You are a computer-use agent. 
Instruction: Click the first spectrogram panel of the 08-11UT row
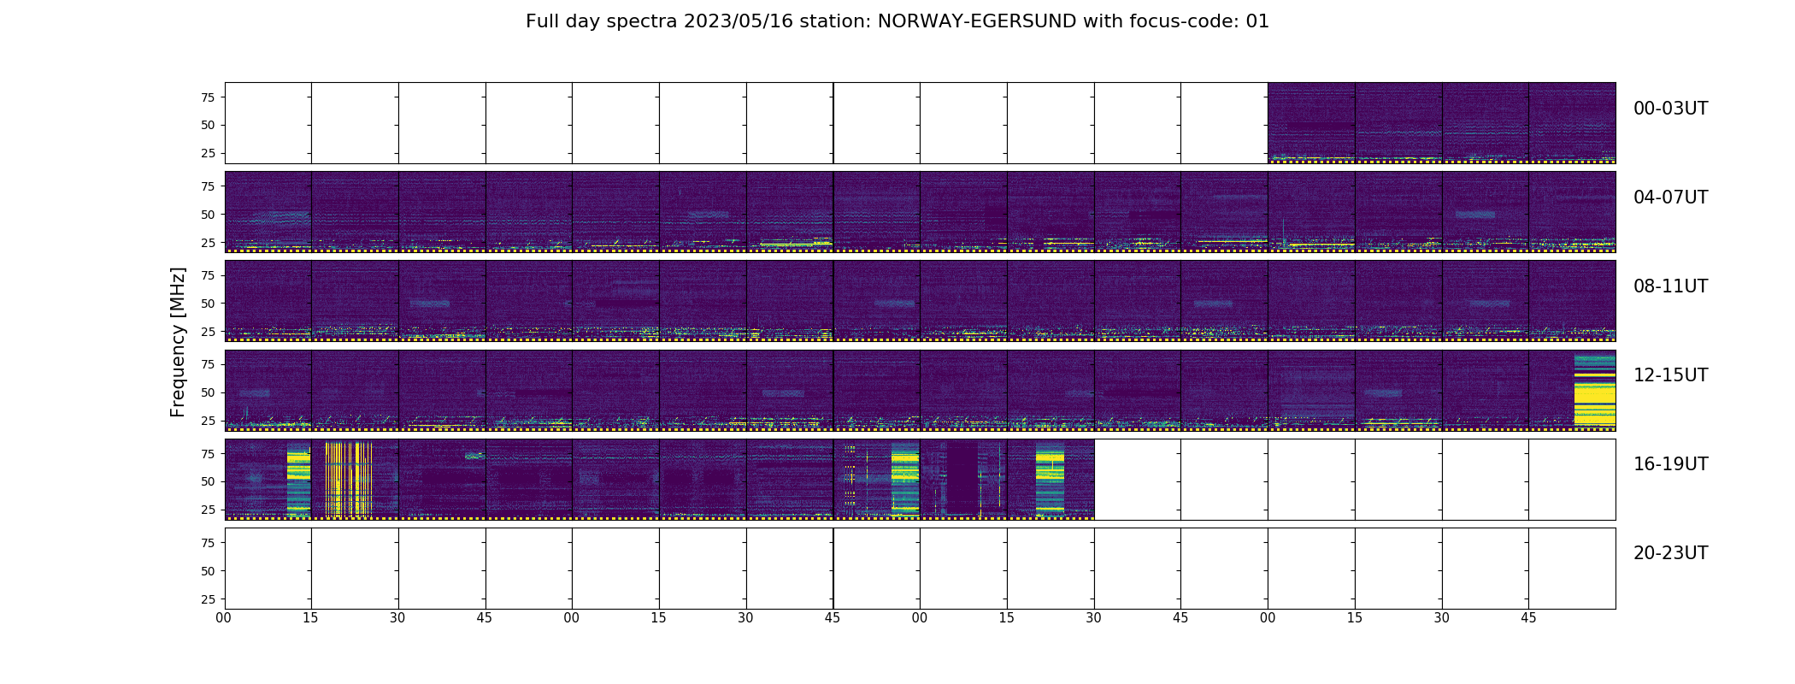point(268,301)
